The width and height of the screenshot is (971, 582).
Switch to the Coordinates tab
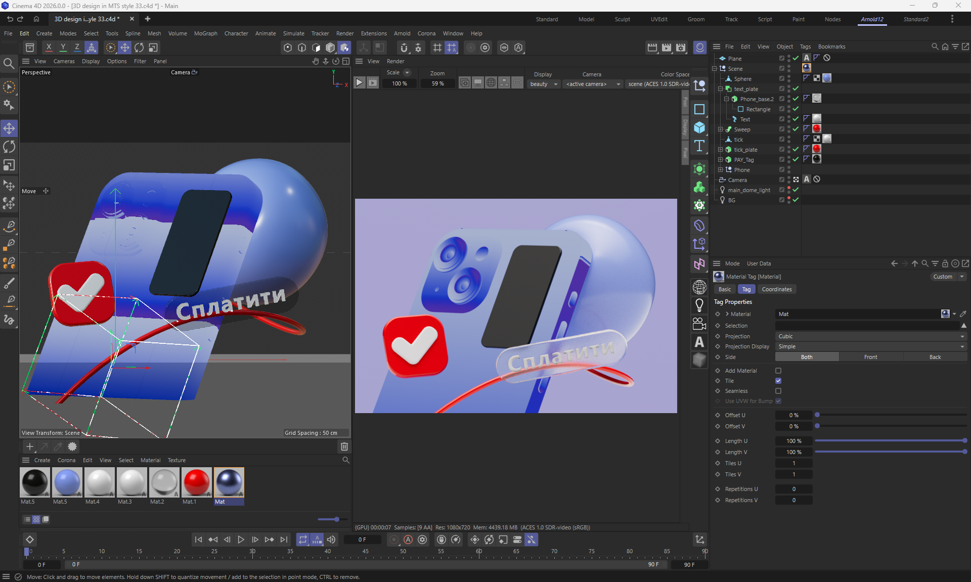[776, 289]
